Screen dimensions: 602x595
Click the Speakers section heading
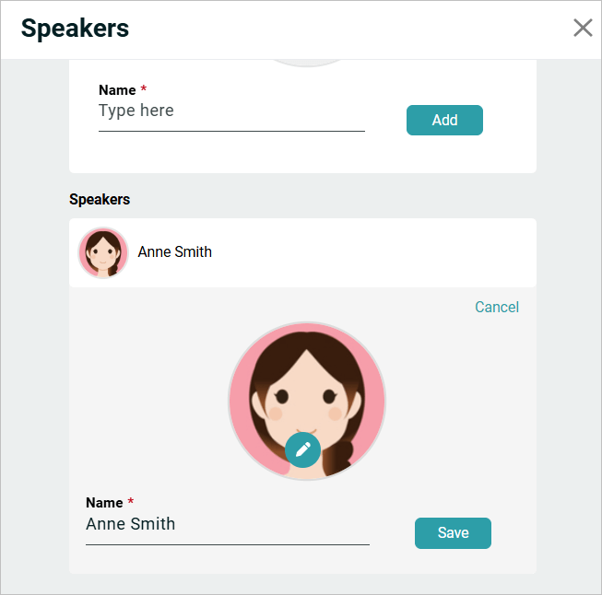tap(100, 200)
